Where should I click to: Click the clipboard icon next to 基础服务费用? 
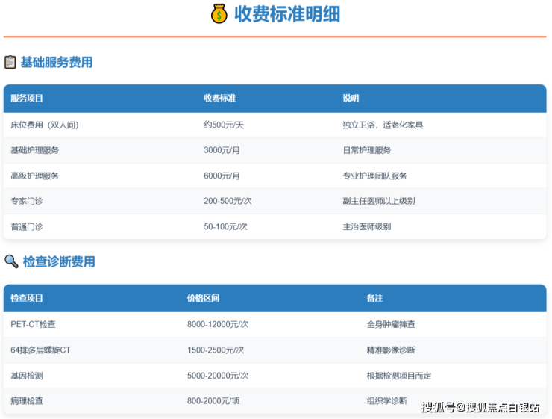(10, 62)
